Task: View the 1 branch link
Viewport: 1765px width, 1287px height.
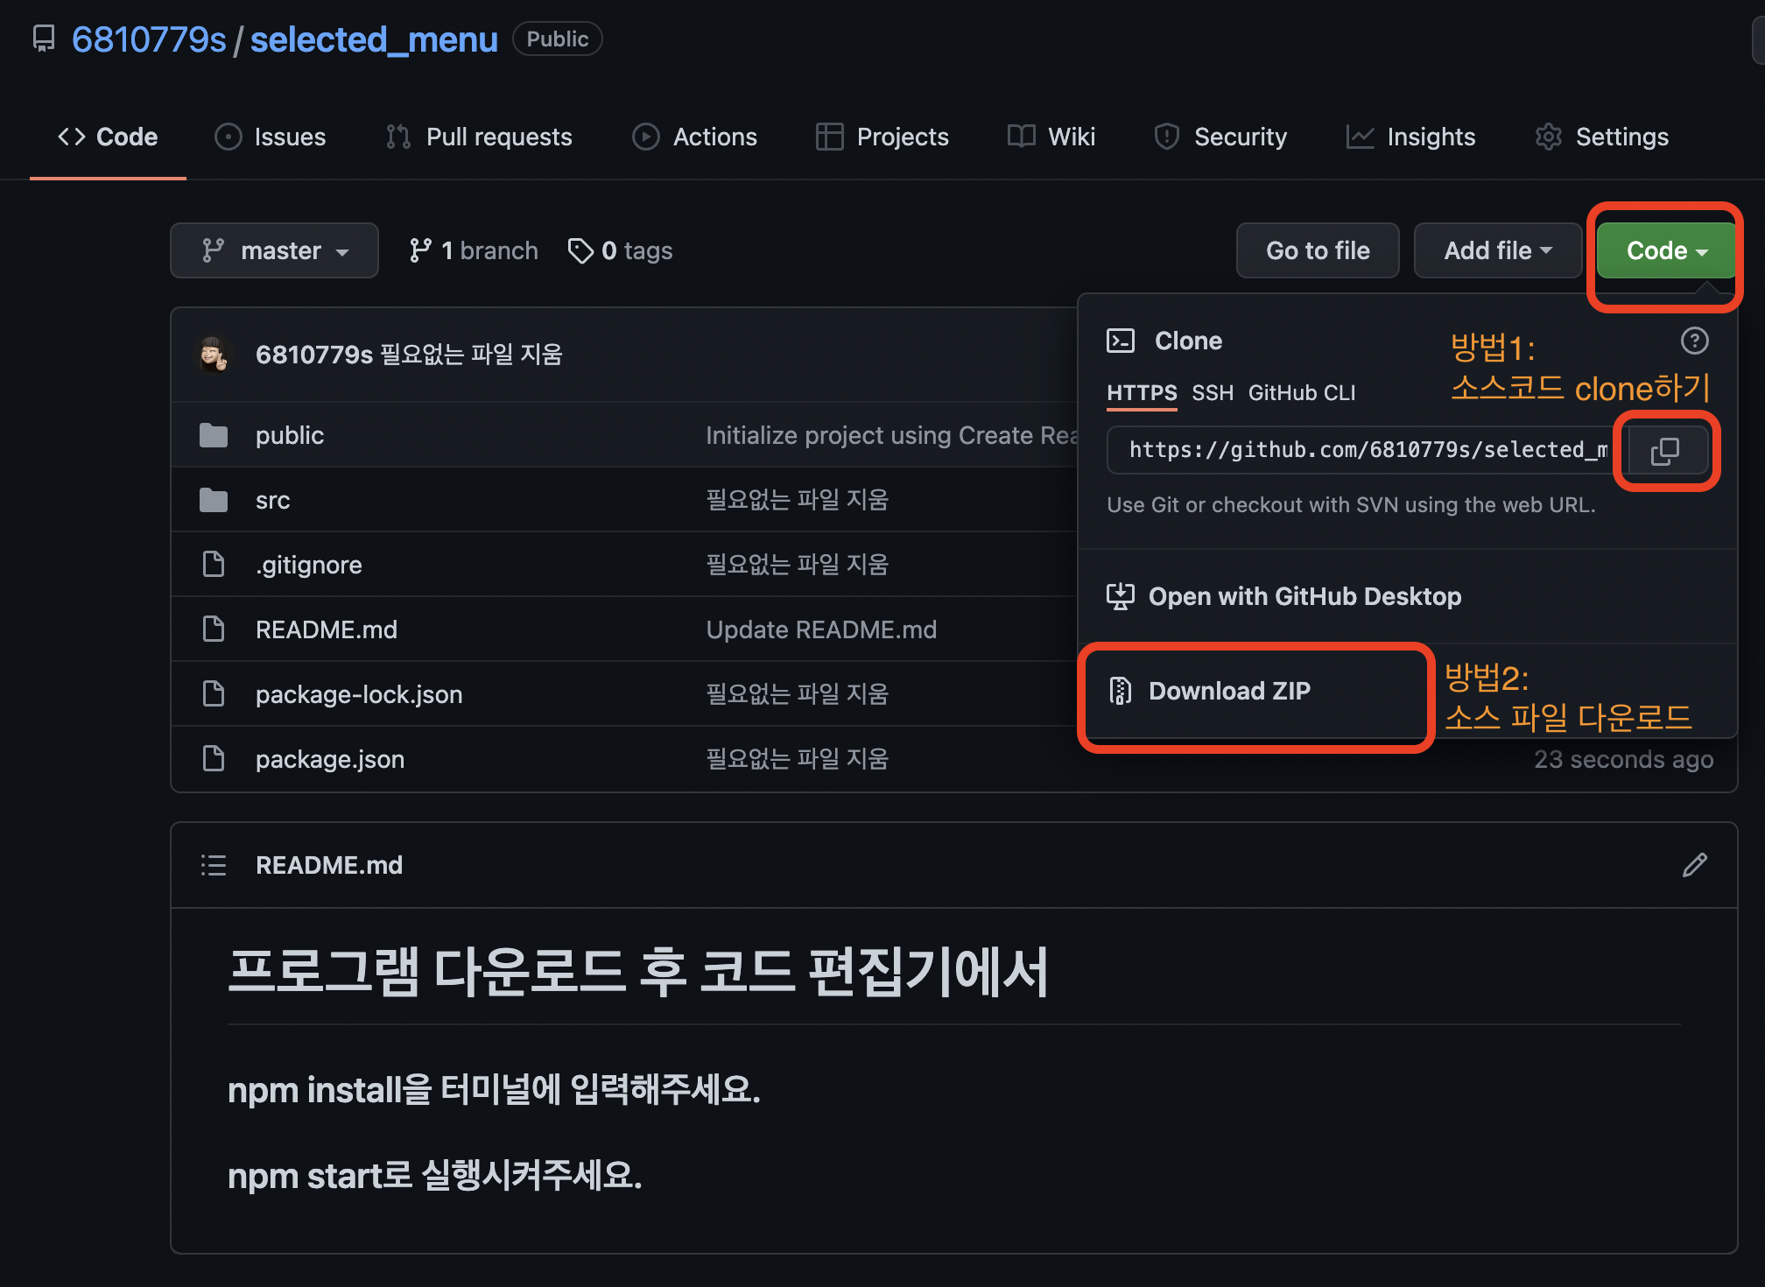Action: pyautogui.click(x=474, y=250)
